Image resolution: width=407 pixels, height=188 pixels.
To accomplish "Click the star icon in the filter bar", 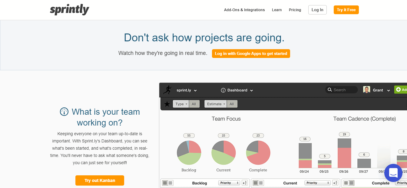I will pyautogui.click(x=167, y=104).
